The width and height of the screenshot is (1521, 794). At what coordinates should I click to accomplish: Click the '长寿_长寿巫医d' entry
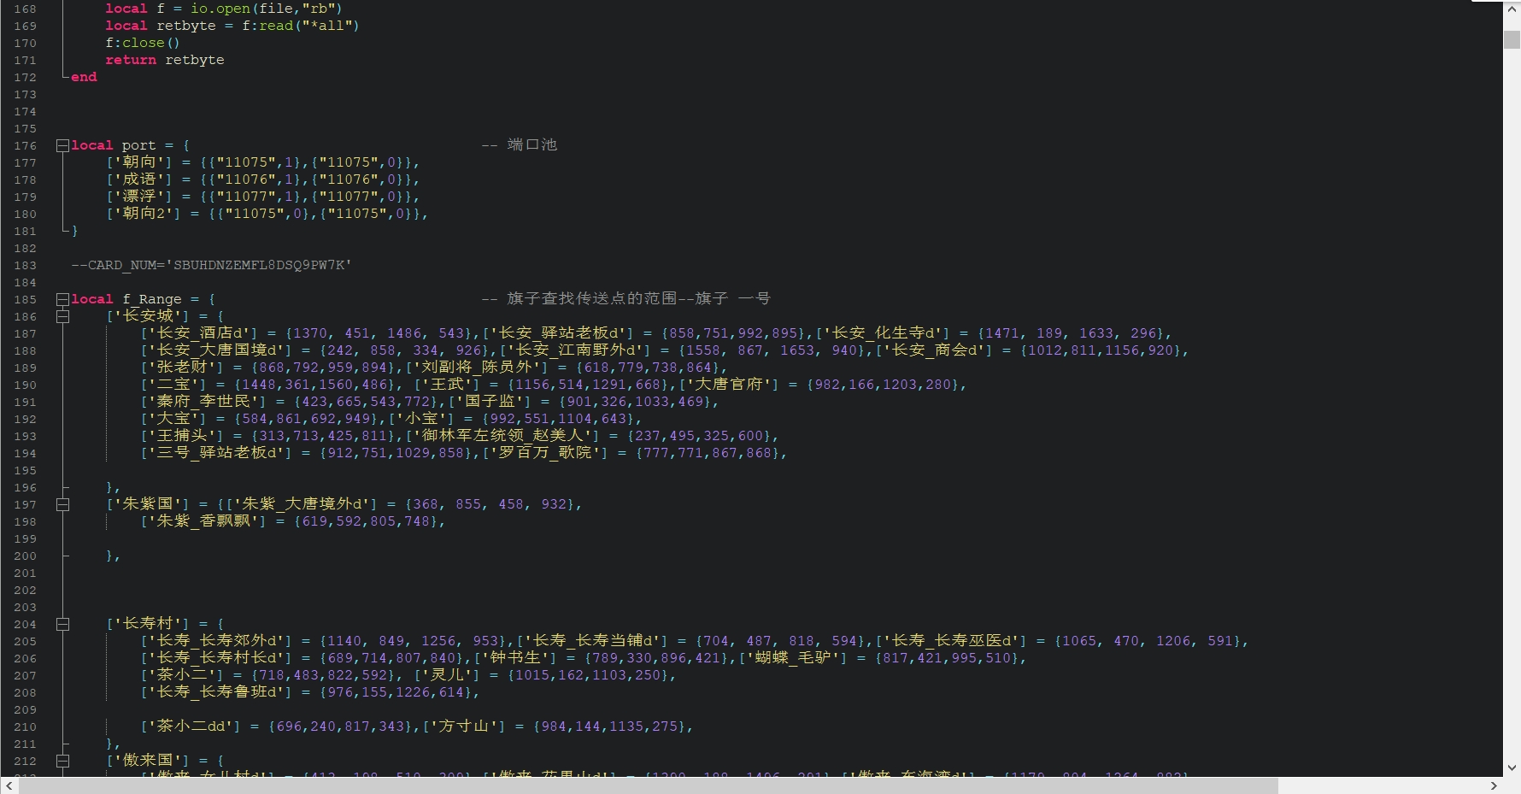click(x=951, y=641)
